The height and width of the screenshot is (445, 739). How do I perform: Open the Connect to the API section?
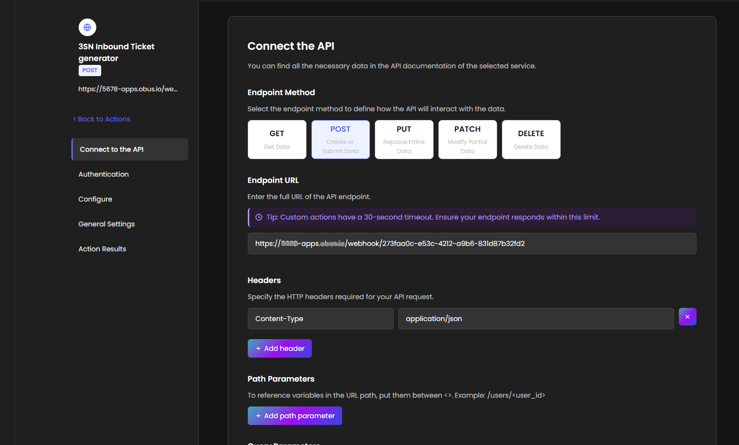[x=130, y=149]
